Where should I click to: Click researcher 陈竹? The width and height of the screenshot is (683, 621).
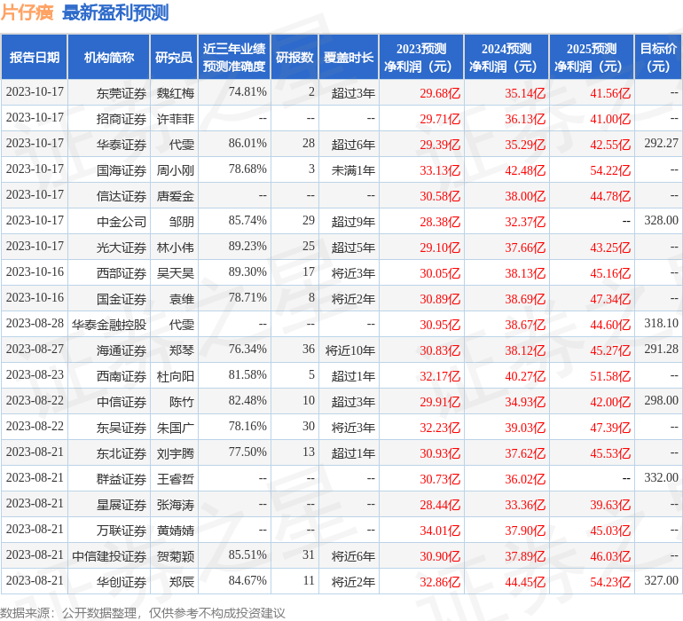[x=182, y=402]
